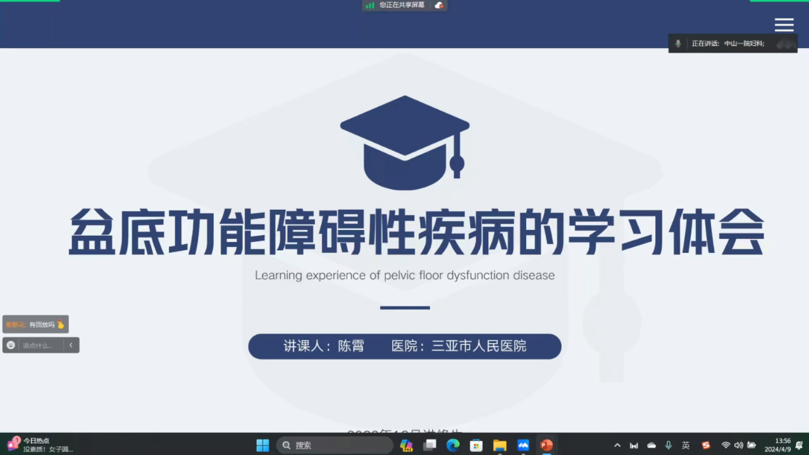Open the clock showing 13:56 2024/4/9
The height and width of the screenshot is (455, 809).
point(777,446)
